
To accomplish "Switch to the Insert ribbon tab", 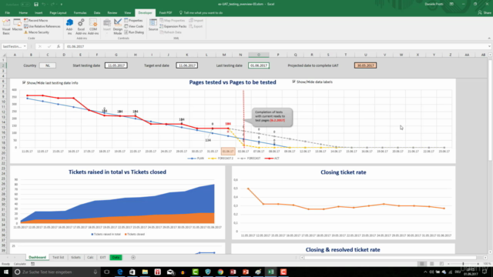I will tap(39, 13).
